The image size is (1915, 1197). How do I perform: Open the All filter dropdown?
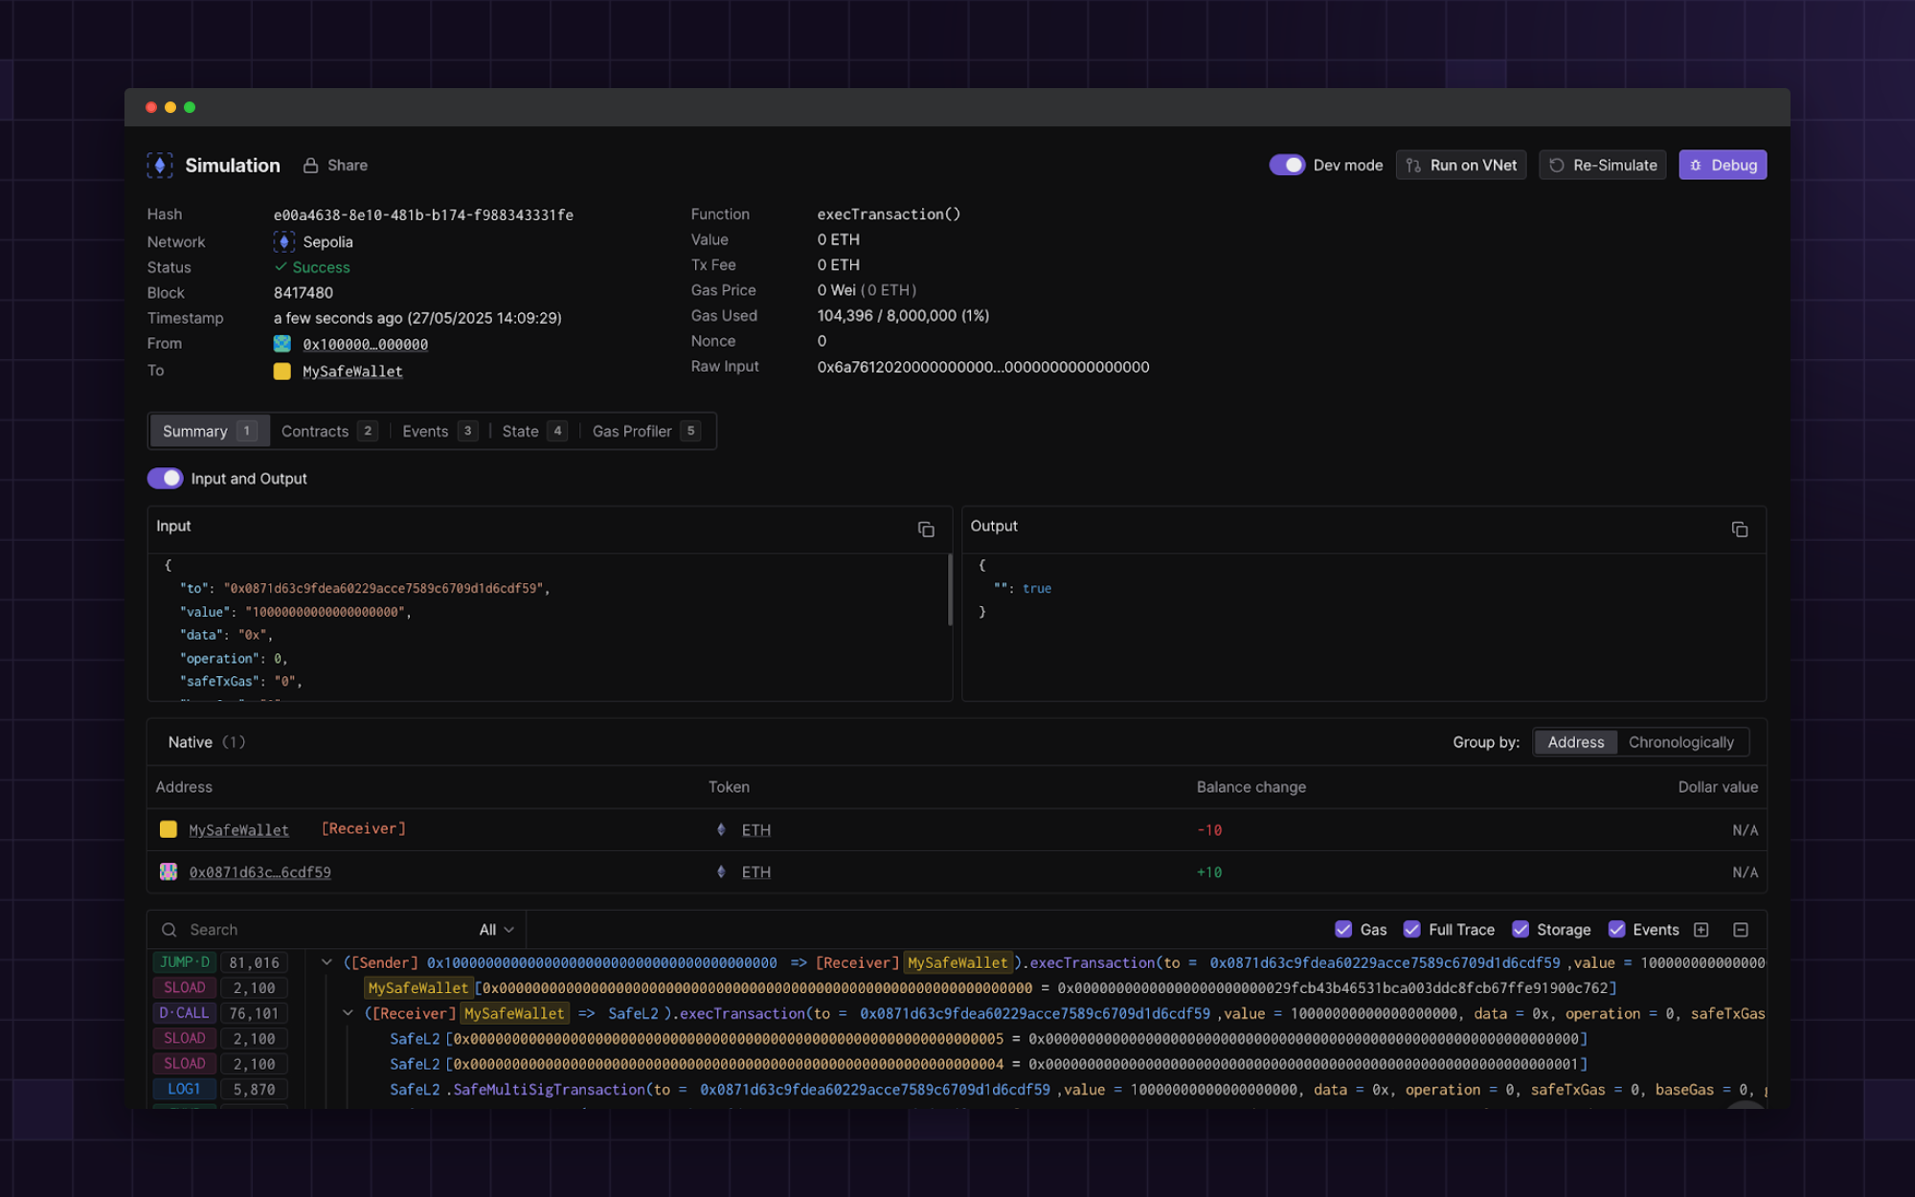tap(496, 930)
